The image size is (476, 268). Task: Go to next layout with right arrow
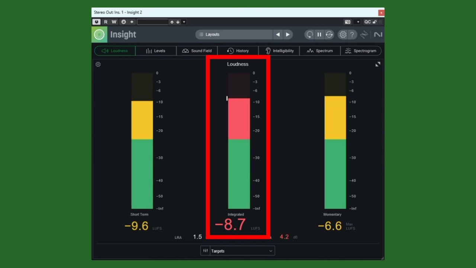287,35
